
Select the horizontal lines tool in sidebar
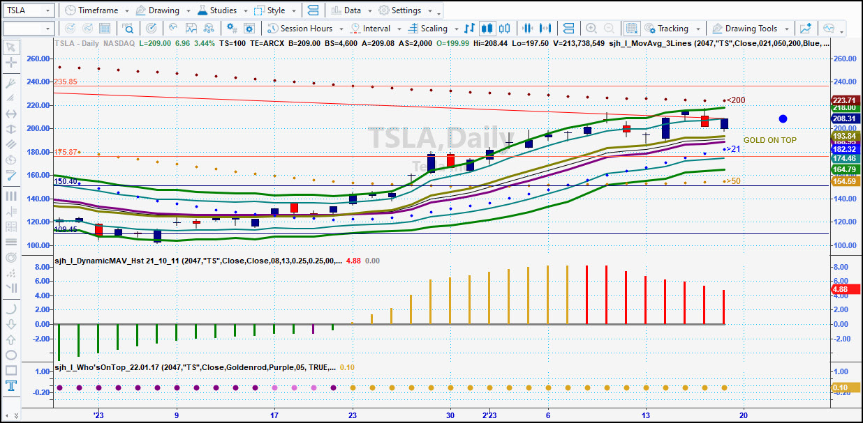[11, 242]
